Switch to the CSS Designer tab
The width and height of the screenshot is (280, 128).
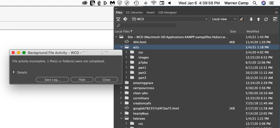[168, 13]
